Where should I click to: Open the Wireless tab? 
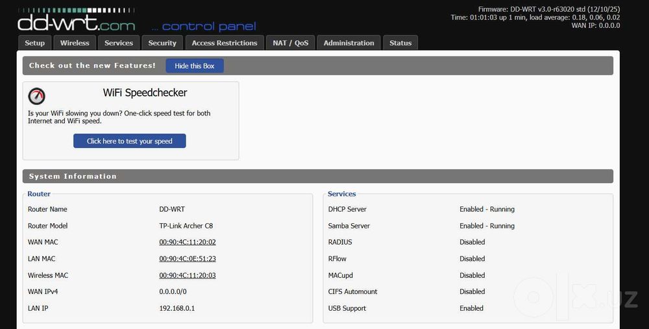[x=75, y=43]
